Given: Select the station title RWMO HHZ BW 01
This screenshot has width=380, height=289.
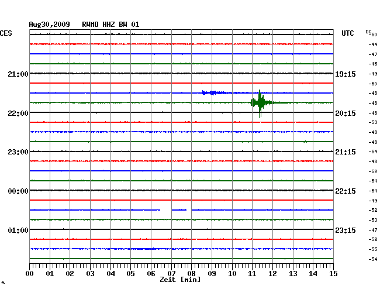Looking at the screenshot, I should pos(110,25).
